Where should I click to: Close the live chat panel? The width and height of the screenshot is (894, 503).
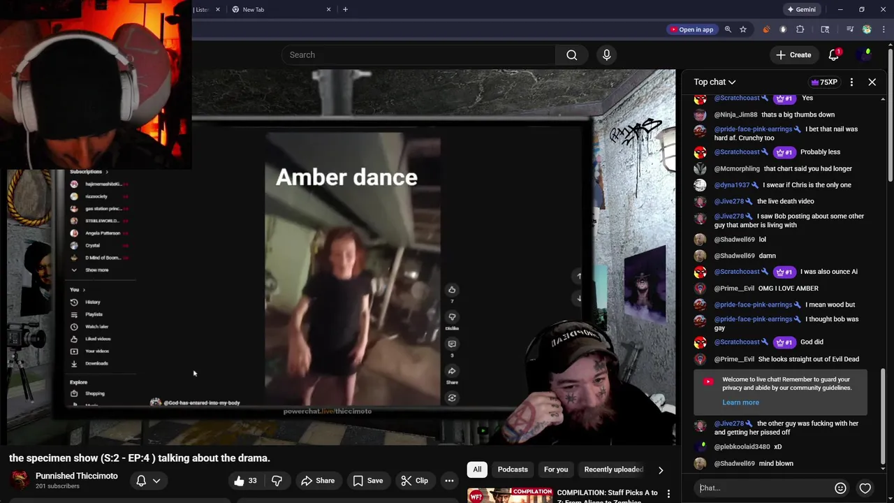tap(872, 82)
